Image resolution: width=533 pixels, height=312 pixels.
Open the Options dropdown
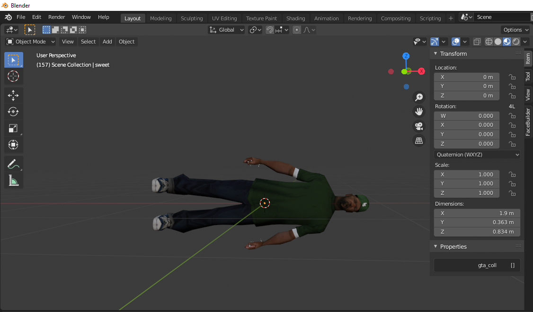[515, 30]
